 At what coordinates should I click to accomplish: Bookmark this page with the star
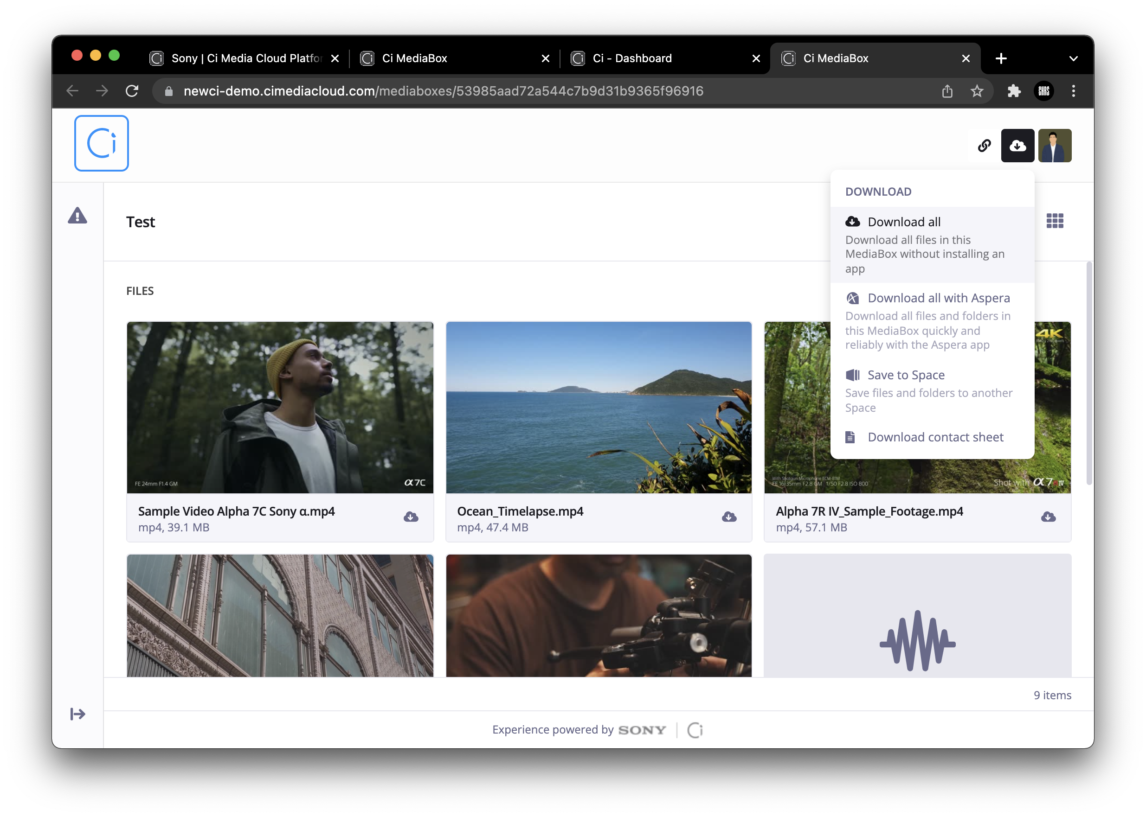(x=976, y=91)
